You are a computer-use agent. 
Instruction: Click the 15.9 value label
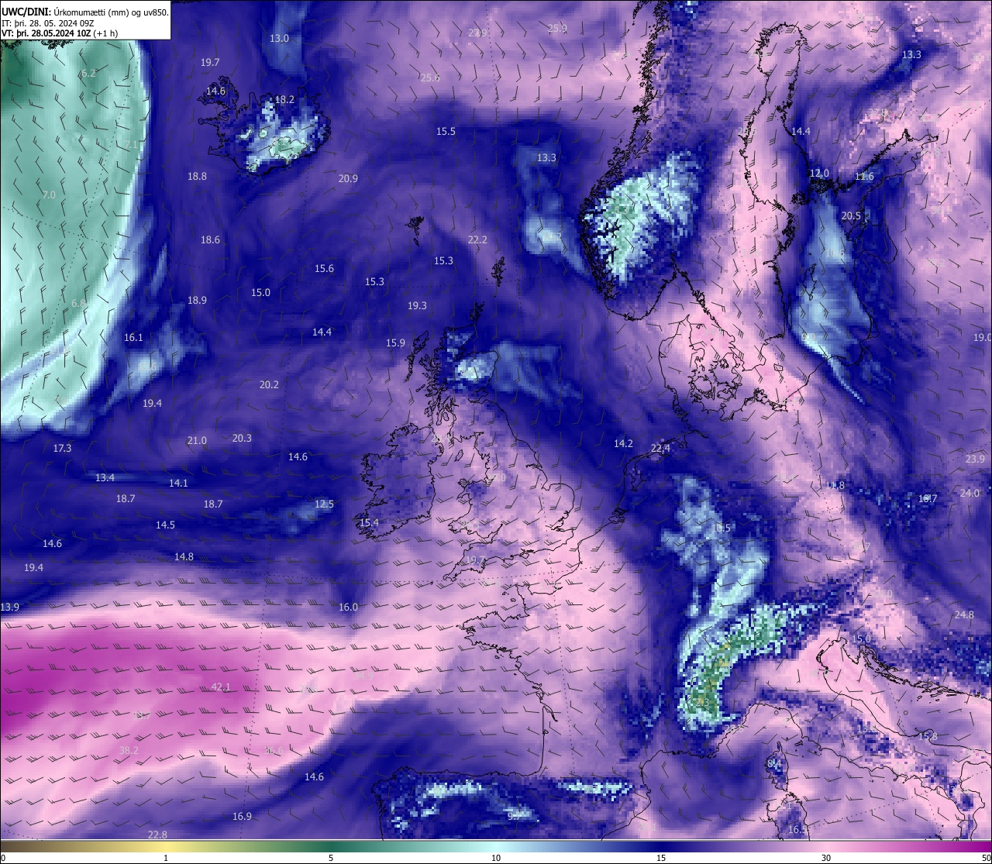395,343
